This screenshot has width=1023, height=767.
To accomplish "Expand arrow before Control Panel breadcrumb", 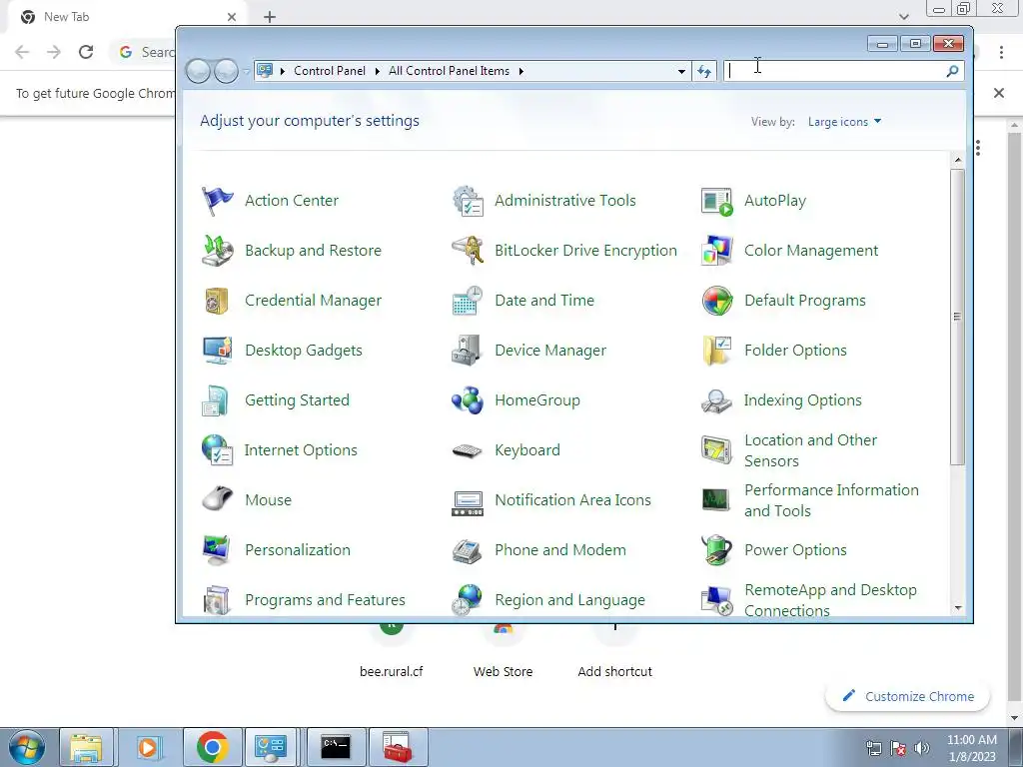I will coord(283,71).
